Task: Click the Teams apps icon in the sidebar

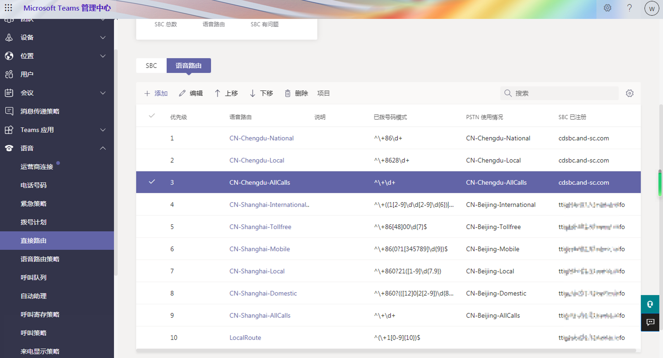Action: [9, 130]
